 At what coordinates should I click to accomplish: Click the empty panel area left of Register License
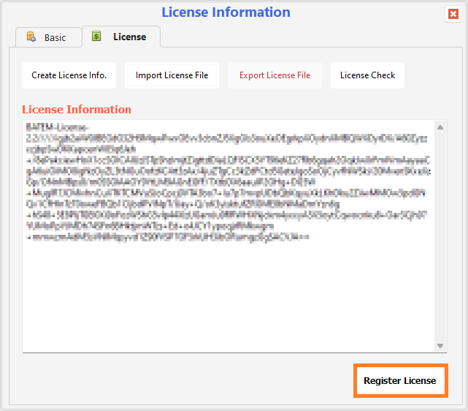pos(183,380)
